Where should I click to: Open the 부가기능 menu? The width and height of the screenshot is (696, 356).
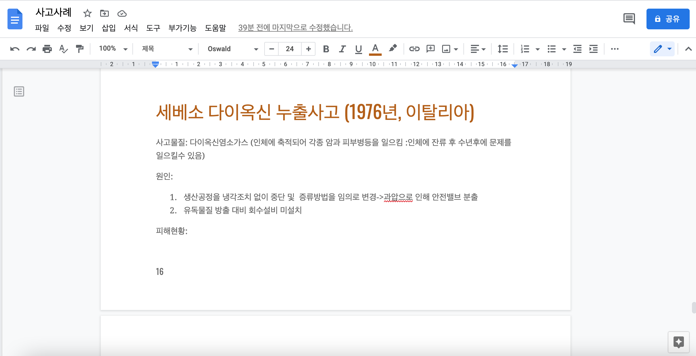point(182,28)
